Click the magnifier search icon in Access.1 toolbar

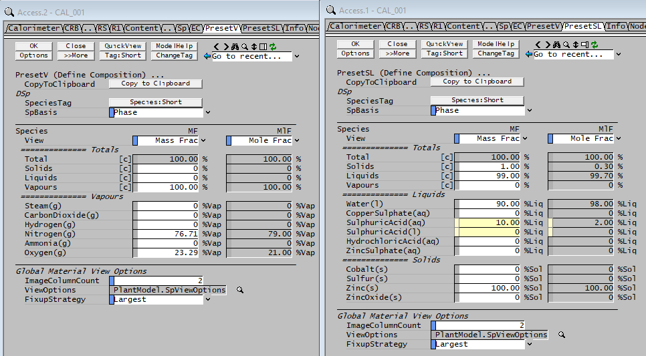(566, 45)
